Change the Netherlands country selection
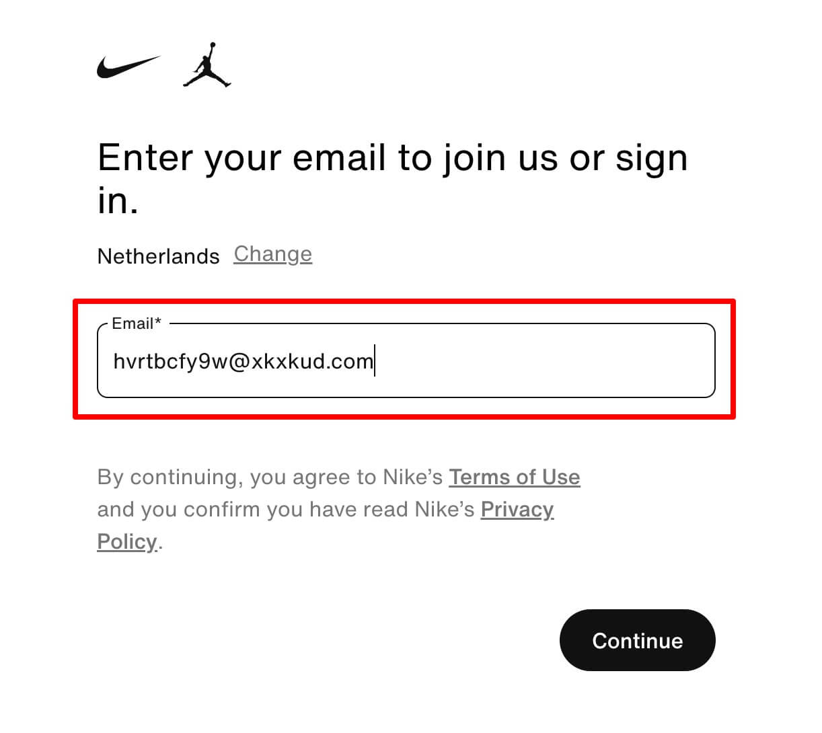Image resolution: width=822 pixels, height=733 pixels. (273, 254)
